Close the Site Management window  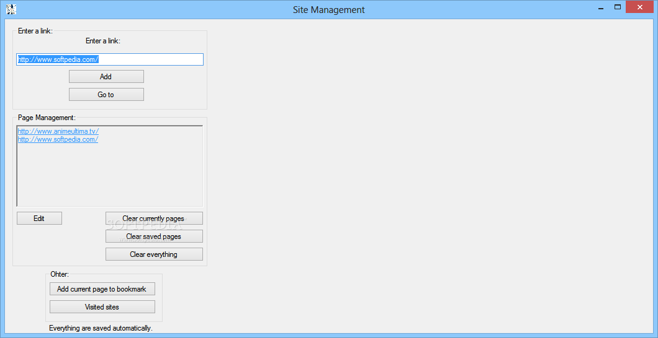tap(640, 7)
